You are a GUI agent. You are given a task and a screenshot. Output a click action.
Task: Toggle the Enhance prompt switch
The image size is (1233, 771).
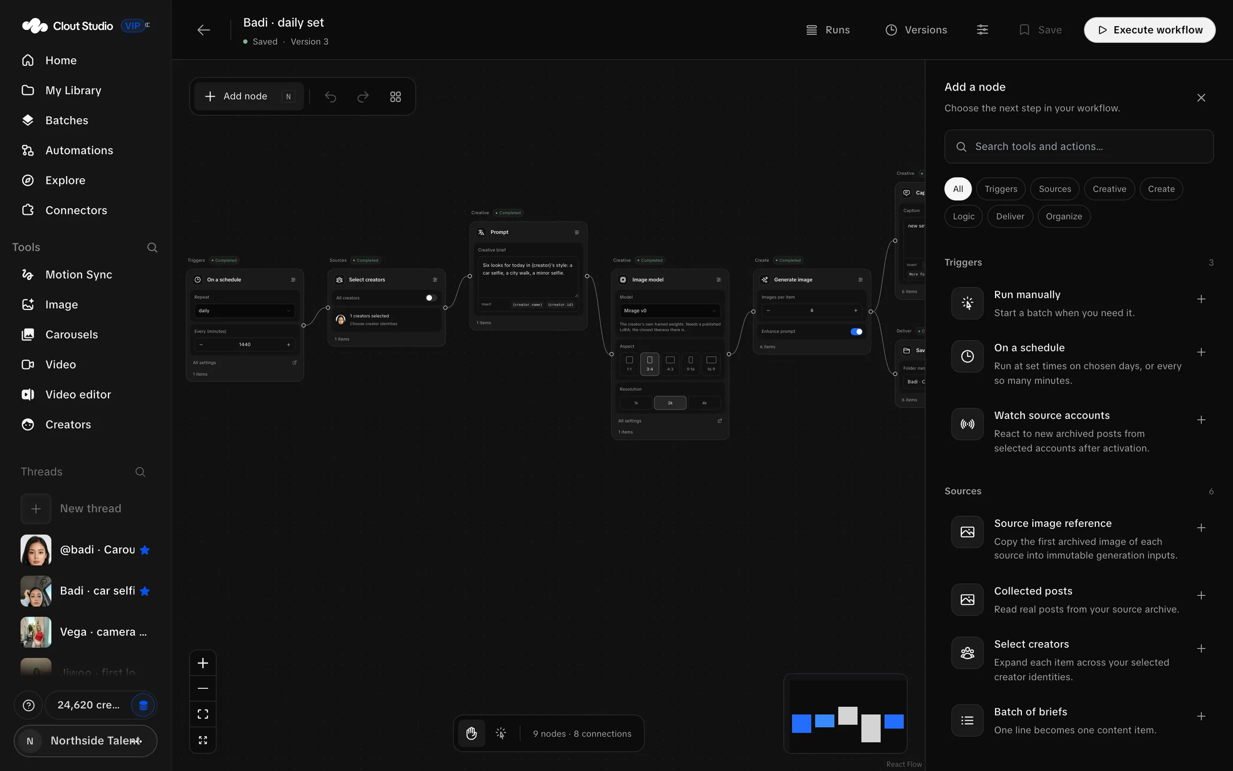(x=856, y=332)
